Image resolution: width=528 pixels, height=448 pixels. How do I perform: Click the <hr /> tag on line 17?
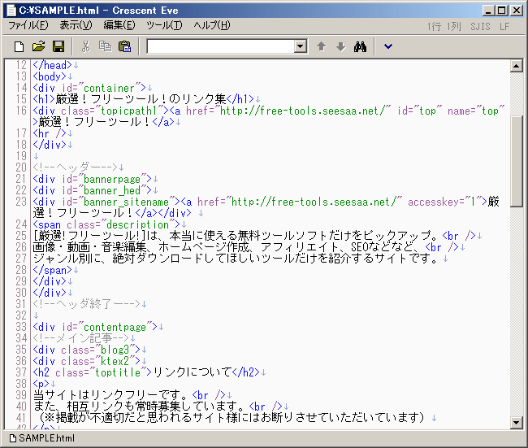tap(50, 133)
